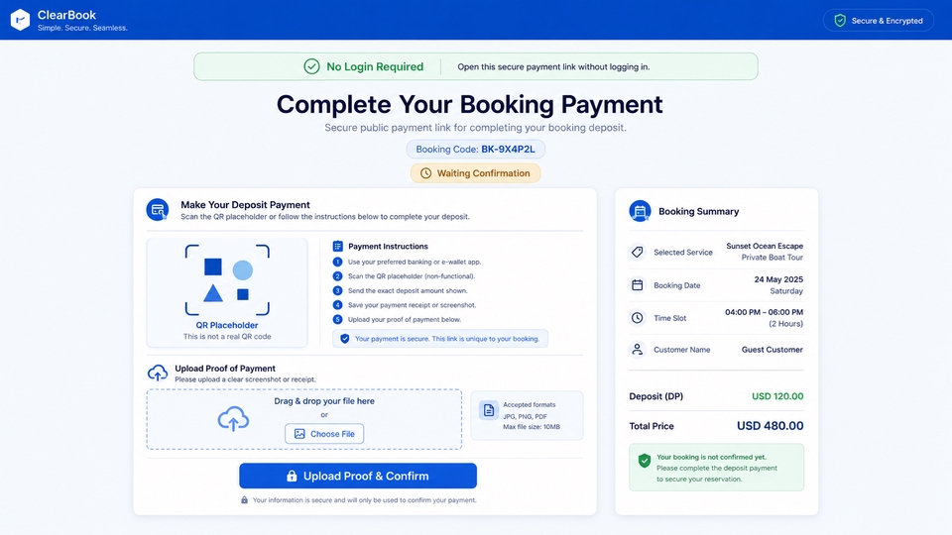Screen dimensions: 952x535
Task: Click the Waiting Confirmation status badge
Action: pos(475,173)
